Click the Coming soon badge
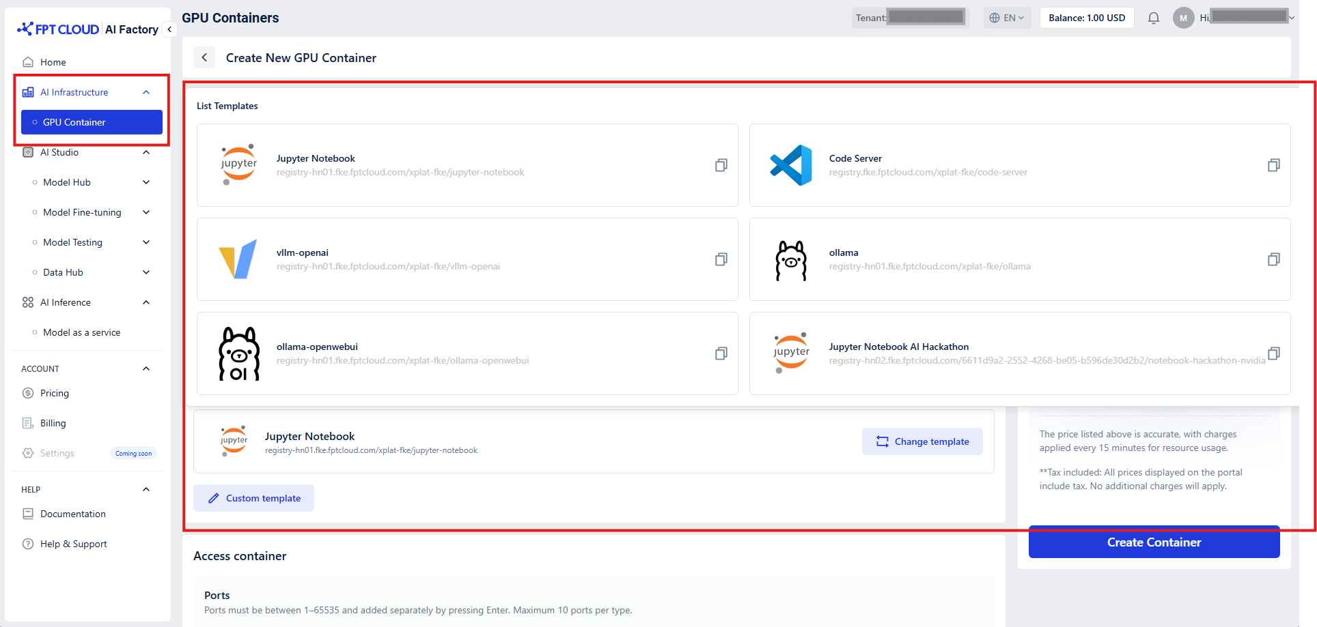1317x627 pixels. 133,453
